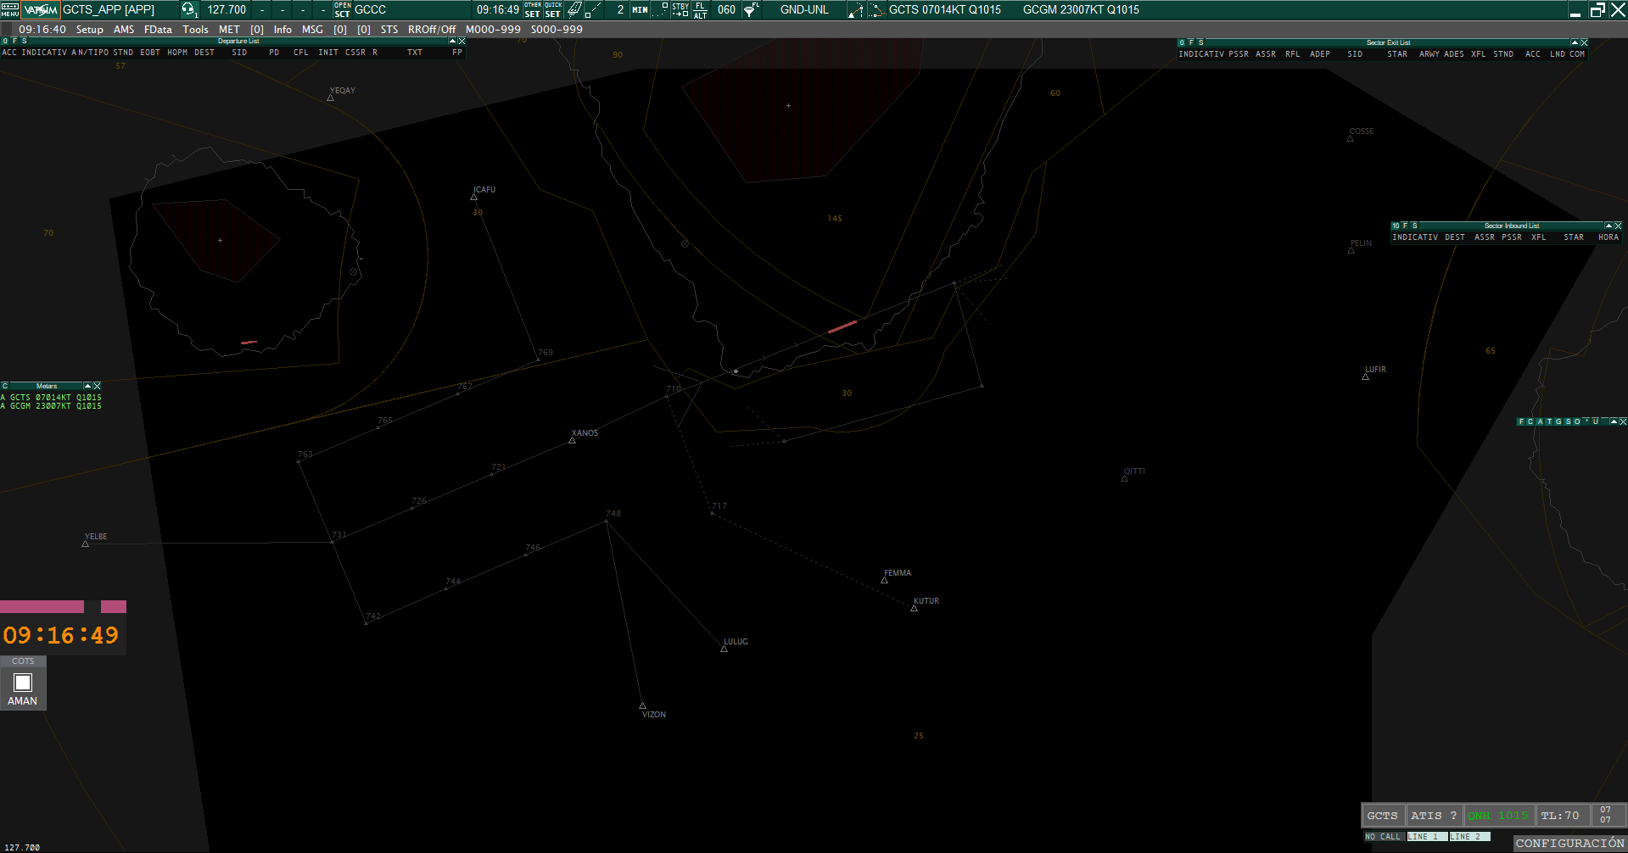Open the FL altitude filter funnel icon
Viewport: 1628px width, 853px height.
coord(751,9)
